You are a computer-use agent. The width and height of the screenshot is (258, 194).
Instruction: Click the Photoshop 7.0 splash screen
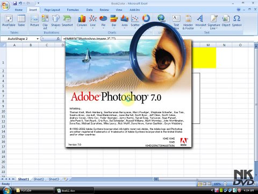[x=128, y=93]
